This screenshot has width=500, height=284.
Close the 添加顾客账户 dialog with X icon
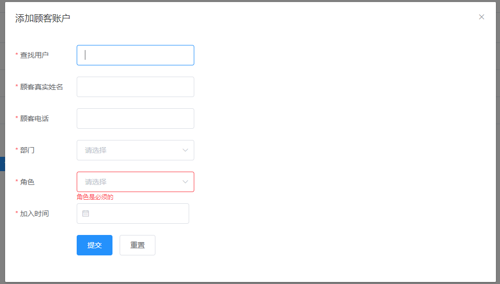pos(482,17)
